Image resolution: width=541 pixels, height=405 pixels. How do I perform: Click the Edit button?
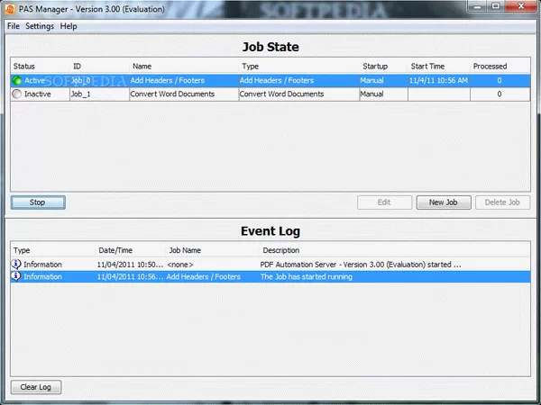(x=384, y=202)
